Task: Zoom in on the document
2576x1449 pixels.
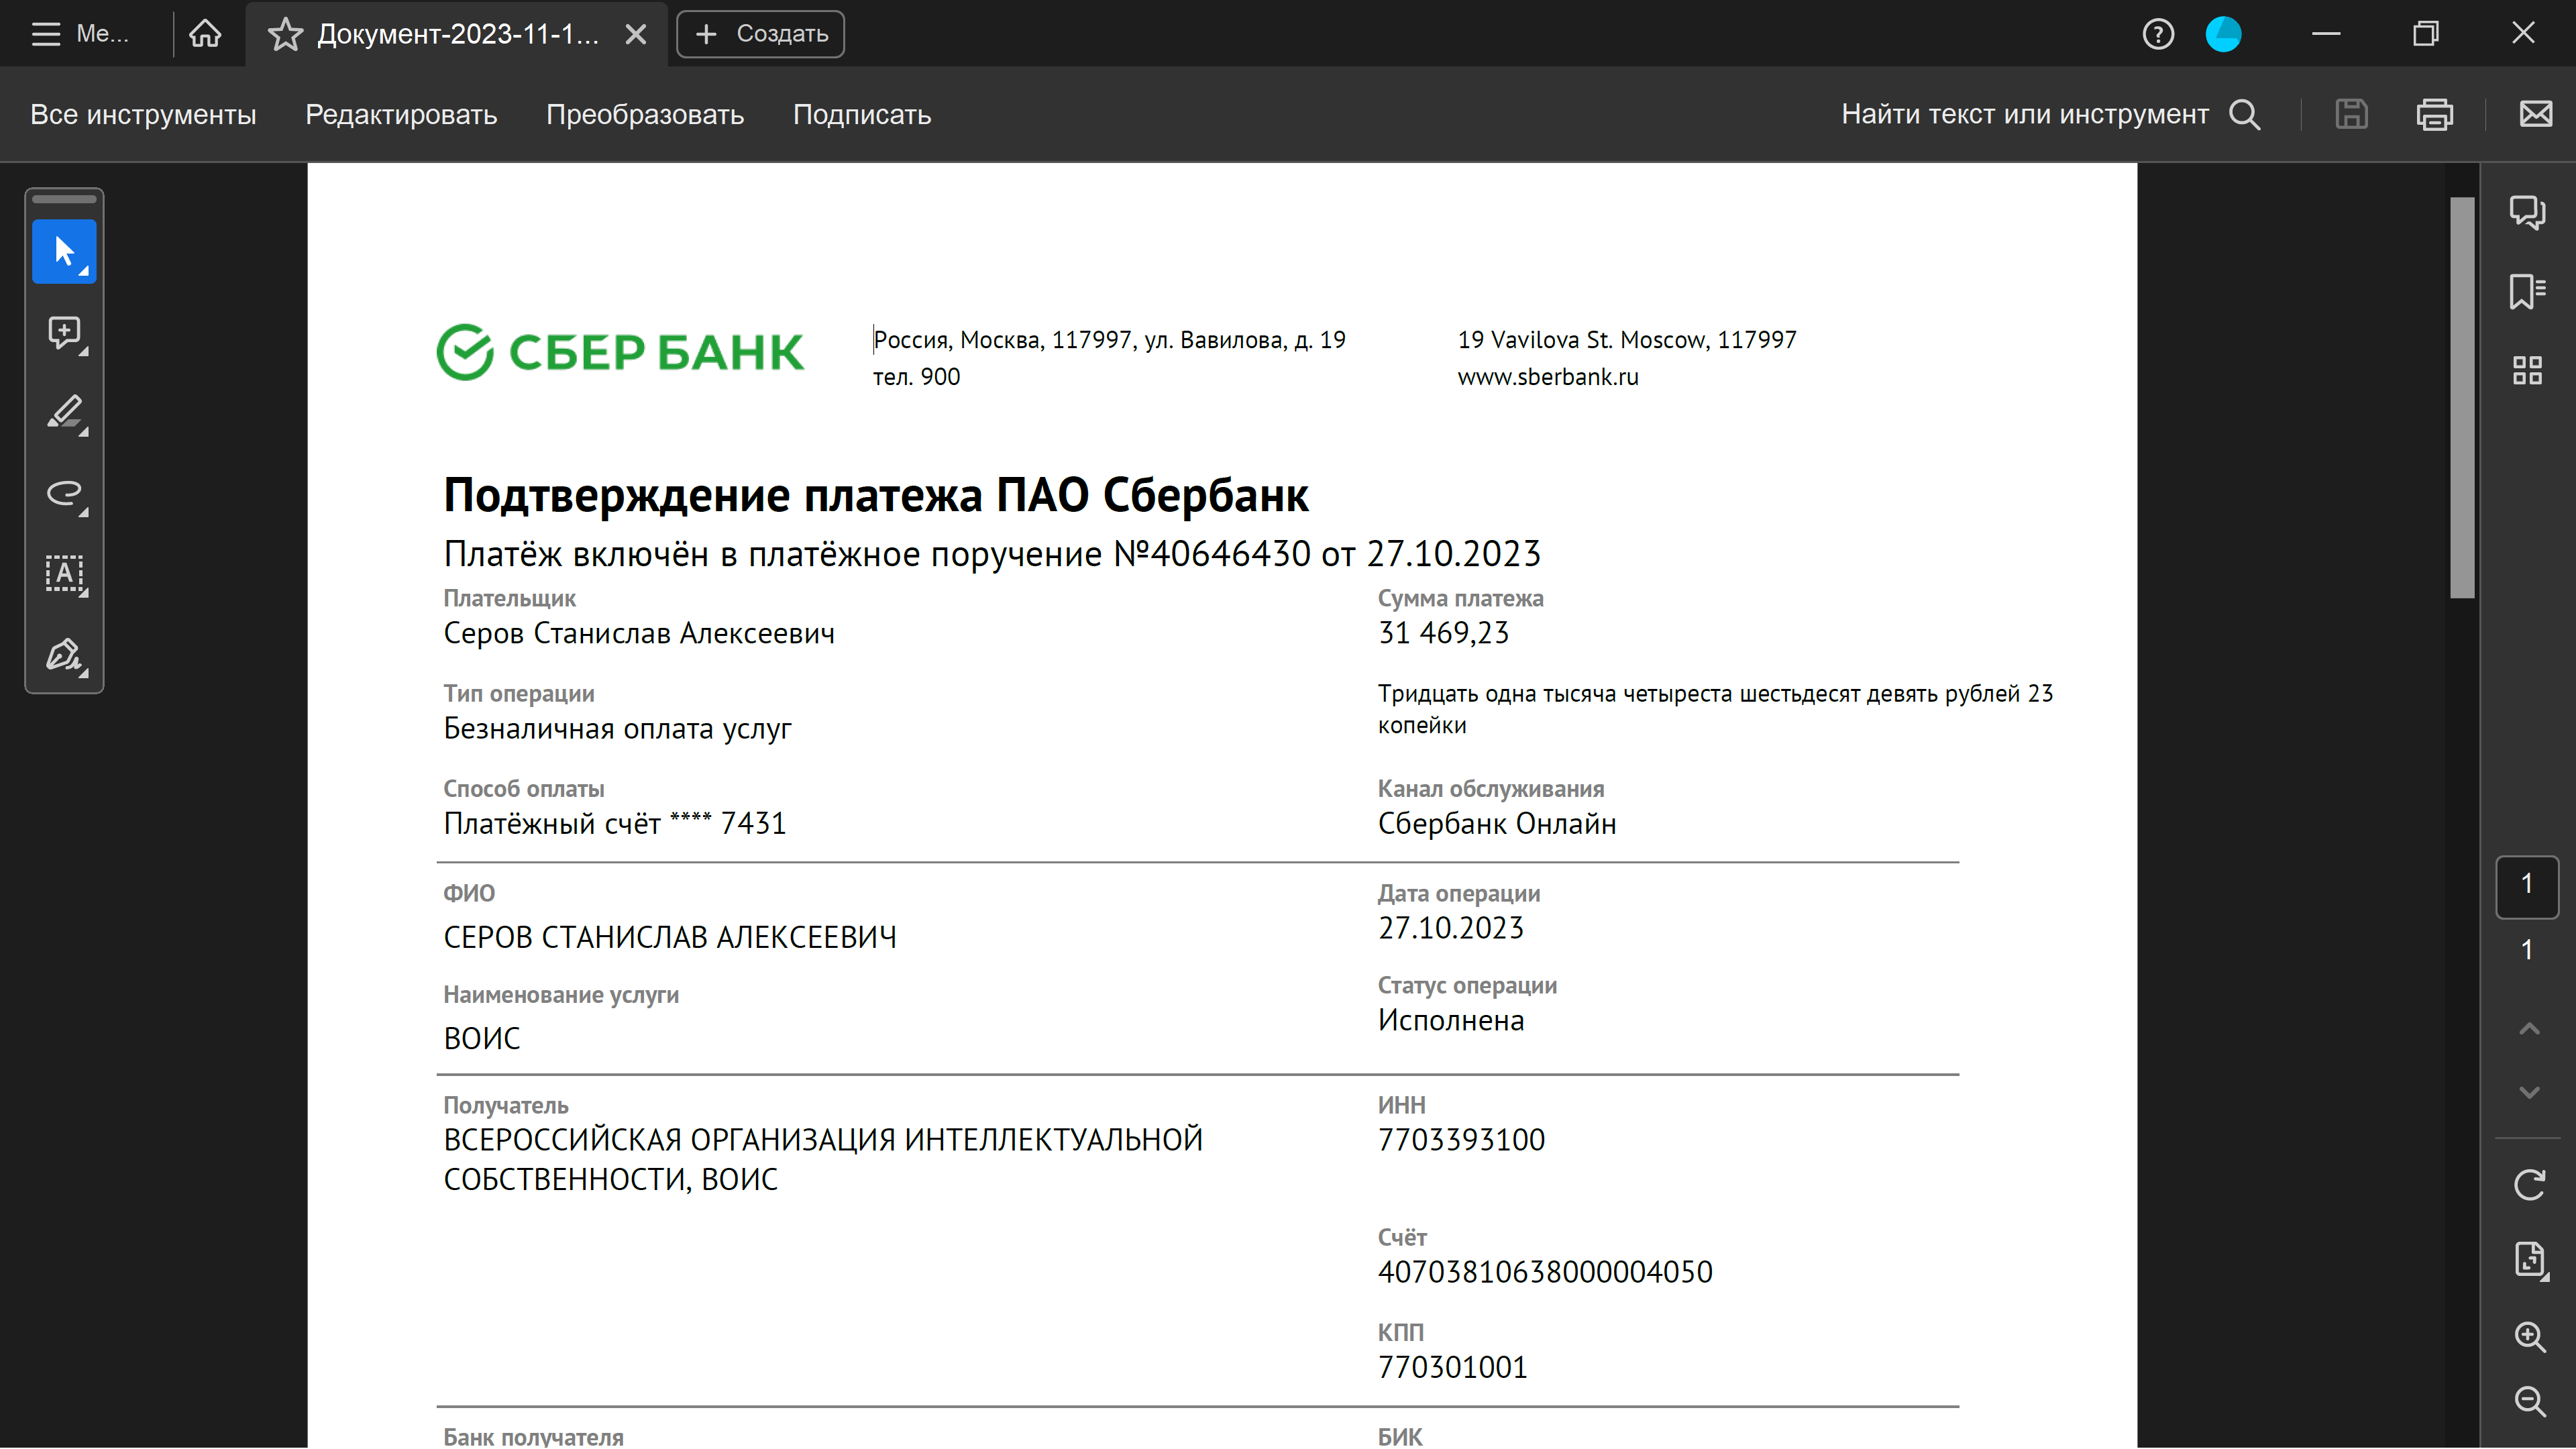Action: point(2529,1336)
